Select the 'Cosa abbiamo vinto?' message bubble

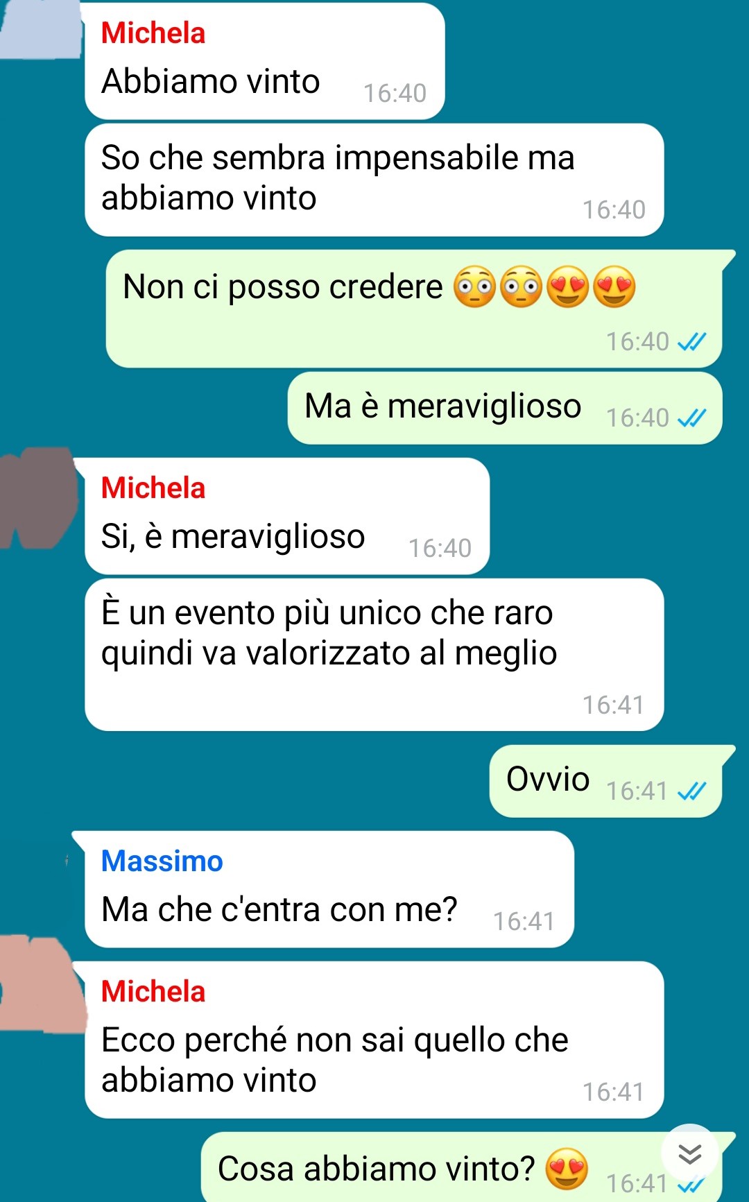point(462,1167)
